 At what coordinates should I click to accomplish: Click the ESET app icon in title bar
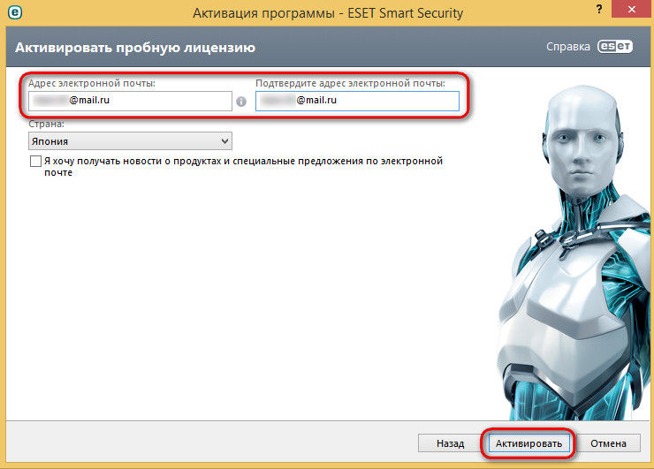13,13
